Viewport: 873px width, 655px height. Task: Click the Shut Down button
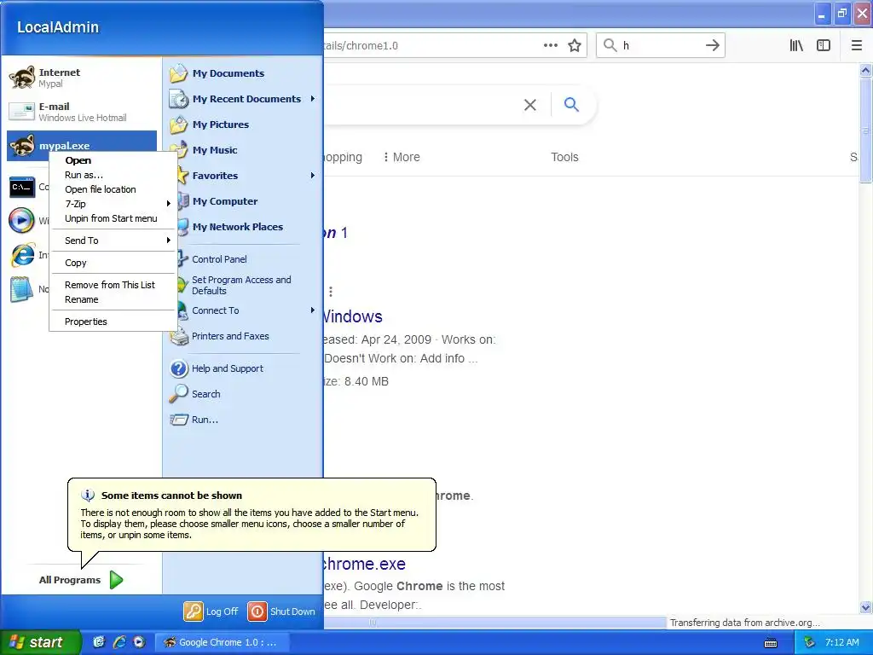tap(281, 612)
